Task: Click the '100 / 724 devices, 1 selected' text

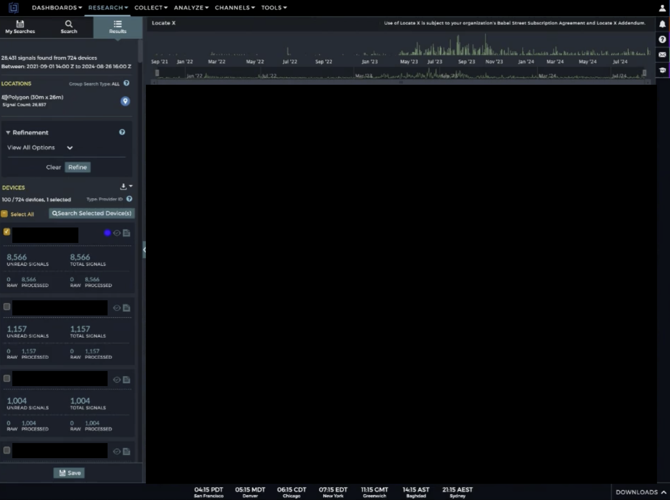Action: [x=36, y=199]
